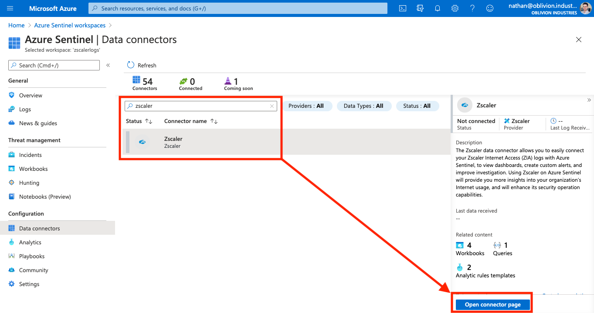Select Analytics in the Configuration menu

pyautogui.click(x=30, y=242)
